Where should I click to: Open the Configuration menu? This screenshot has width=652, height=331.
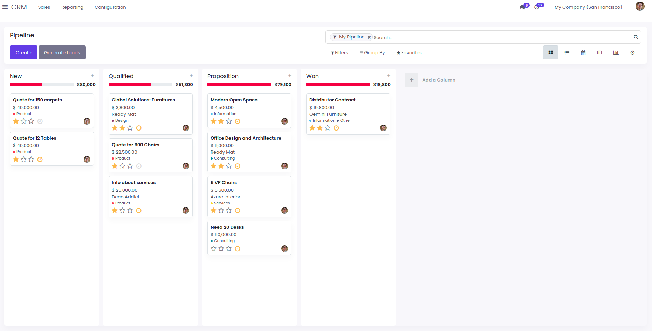tap(110, 7)
